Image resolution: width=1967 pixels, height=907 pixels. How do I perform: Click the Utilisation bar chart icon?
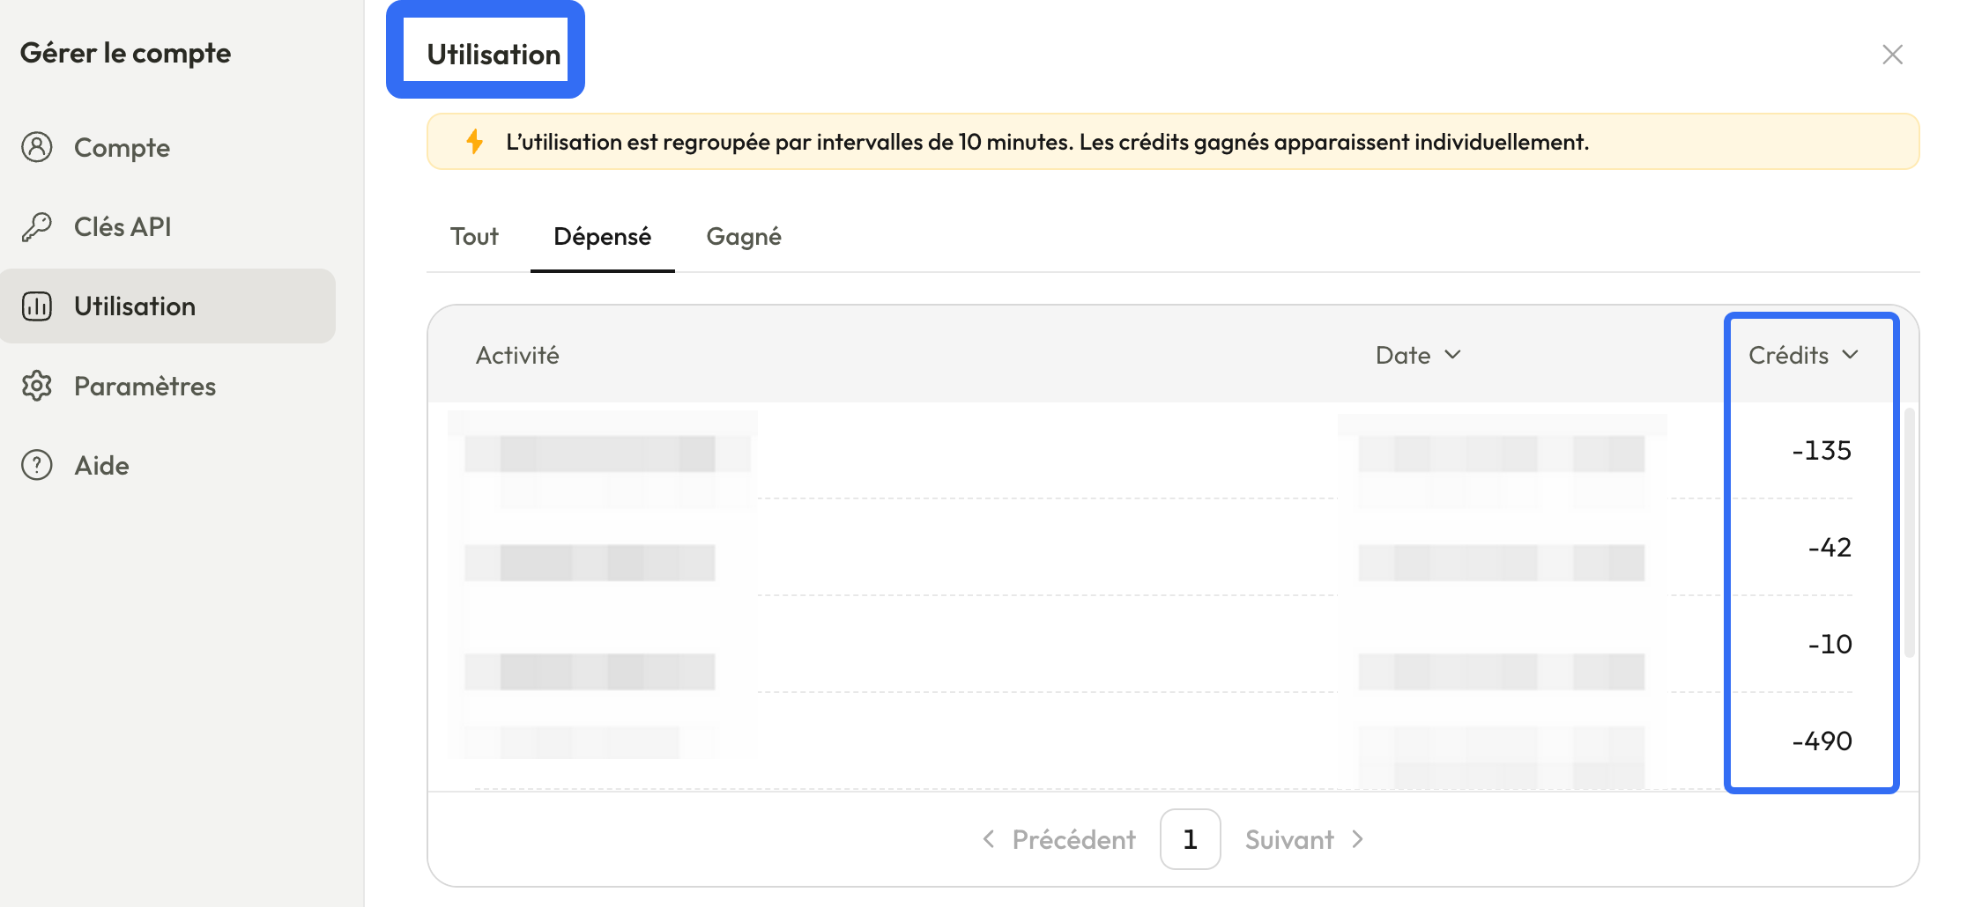pos(37,306)
